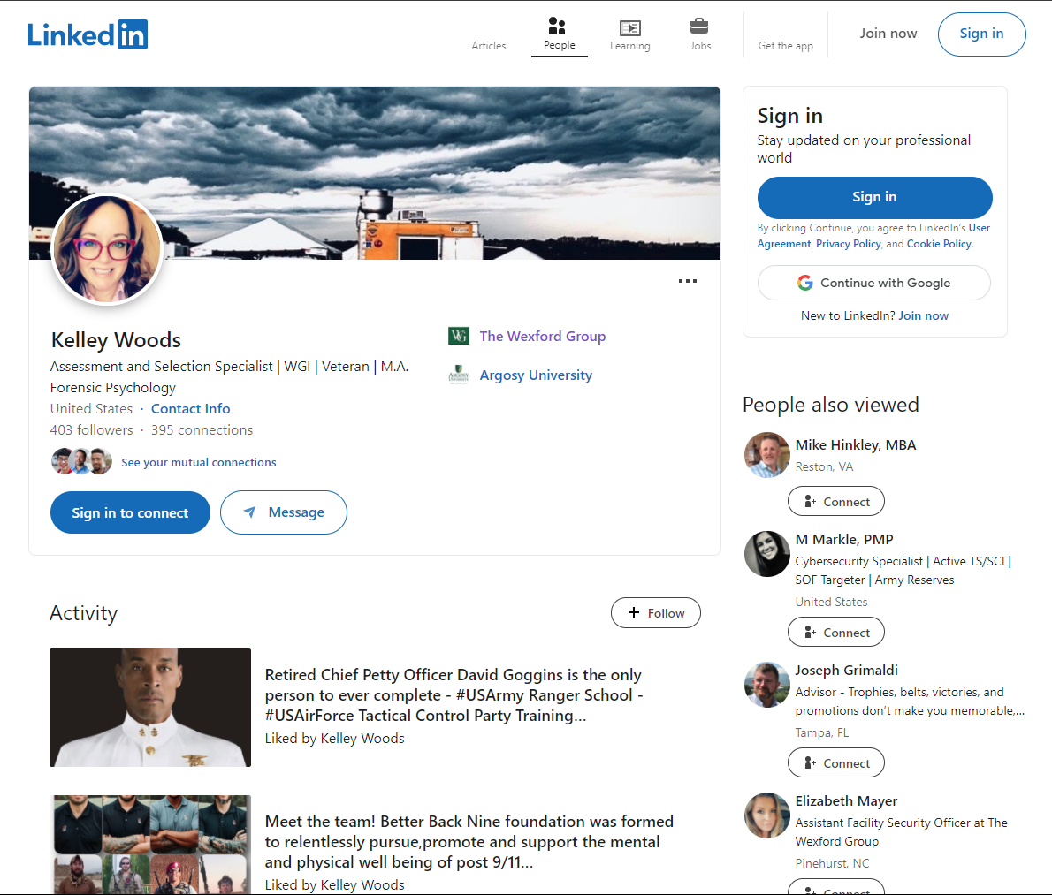Open the Jobs nav item
The width and height of the screenshot is (1052, 895).
coord(700,34)
